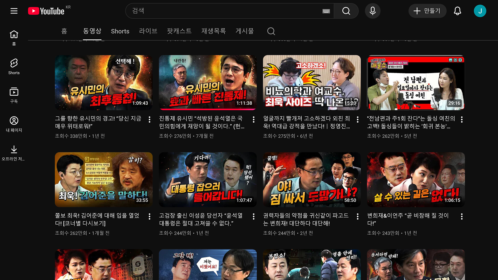This screenshot has width=498, height=280.
Task: Open offline downloads in sidebar
Action: pos(14,153)
